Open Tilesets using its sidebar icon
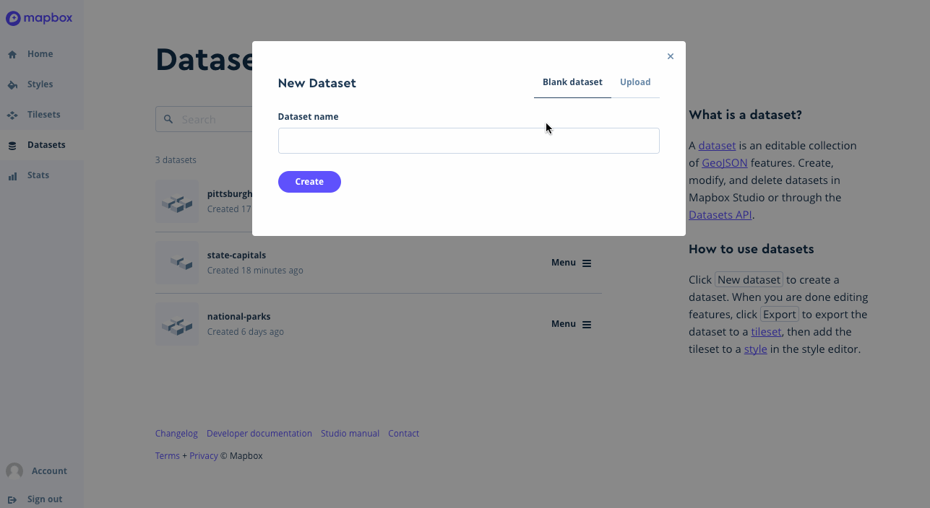 pos(12,115)
